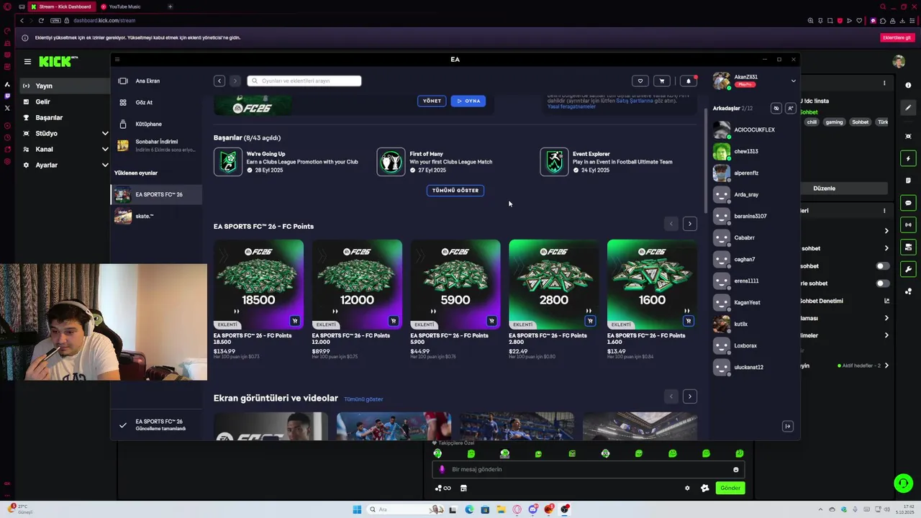921x518 pixels.
Task: Click the OYNA play button
Action: tap(468, 101)
